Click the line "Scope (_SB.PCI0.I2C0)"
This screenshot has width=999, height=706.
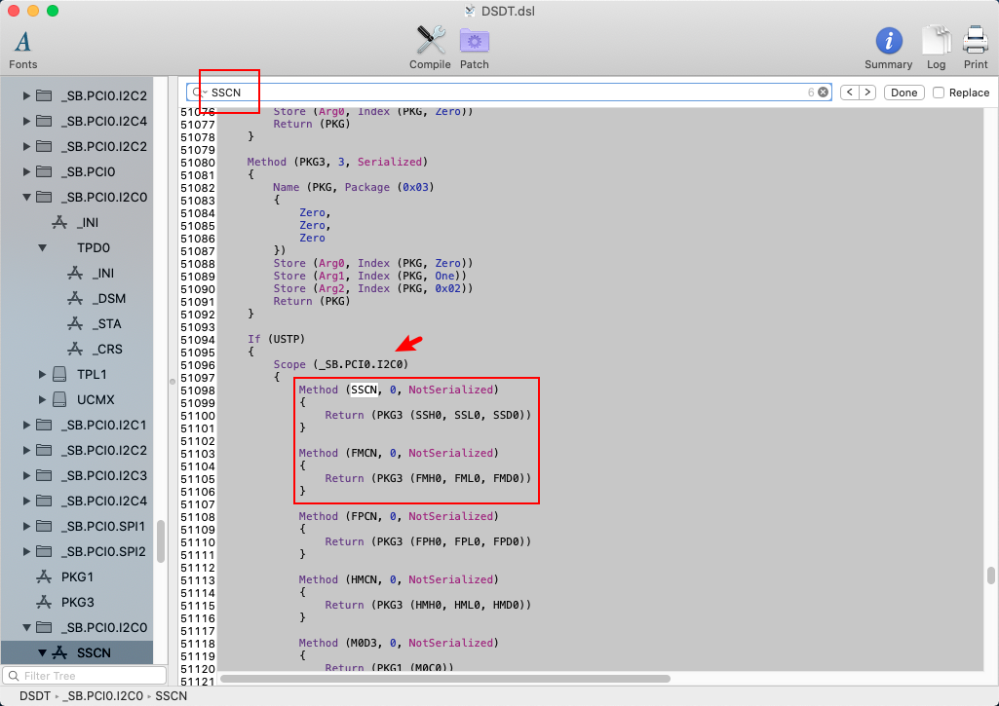point(341,364)
